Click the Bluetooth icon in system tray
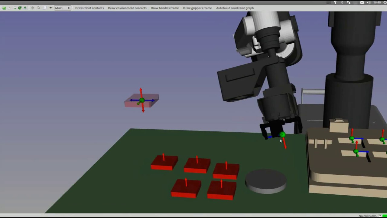Image resolution: width=387 pixels, height=218 pixels. tap(342, 2)
